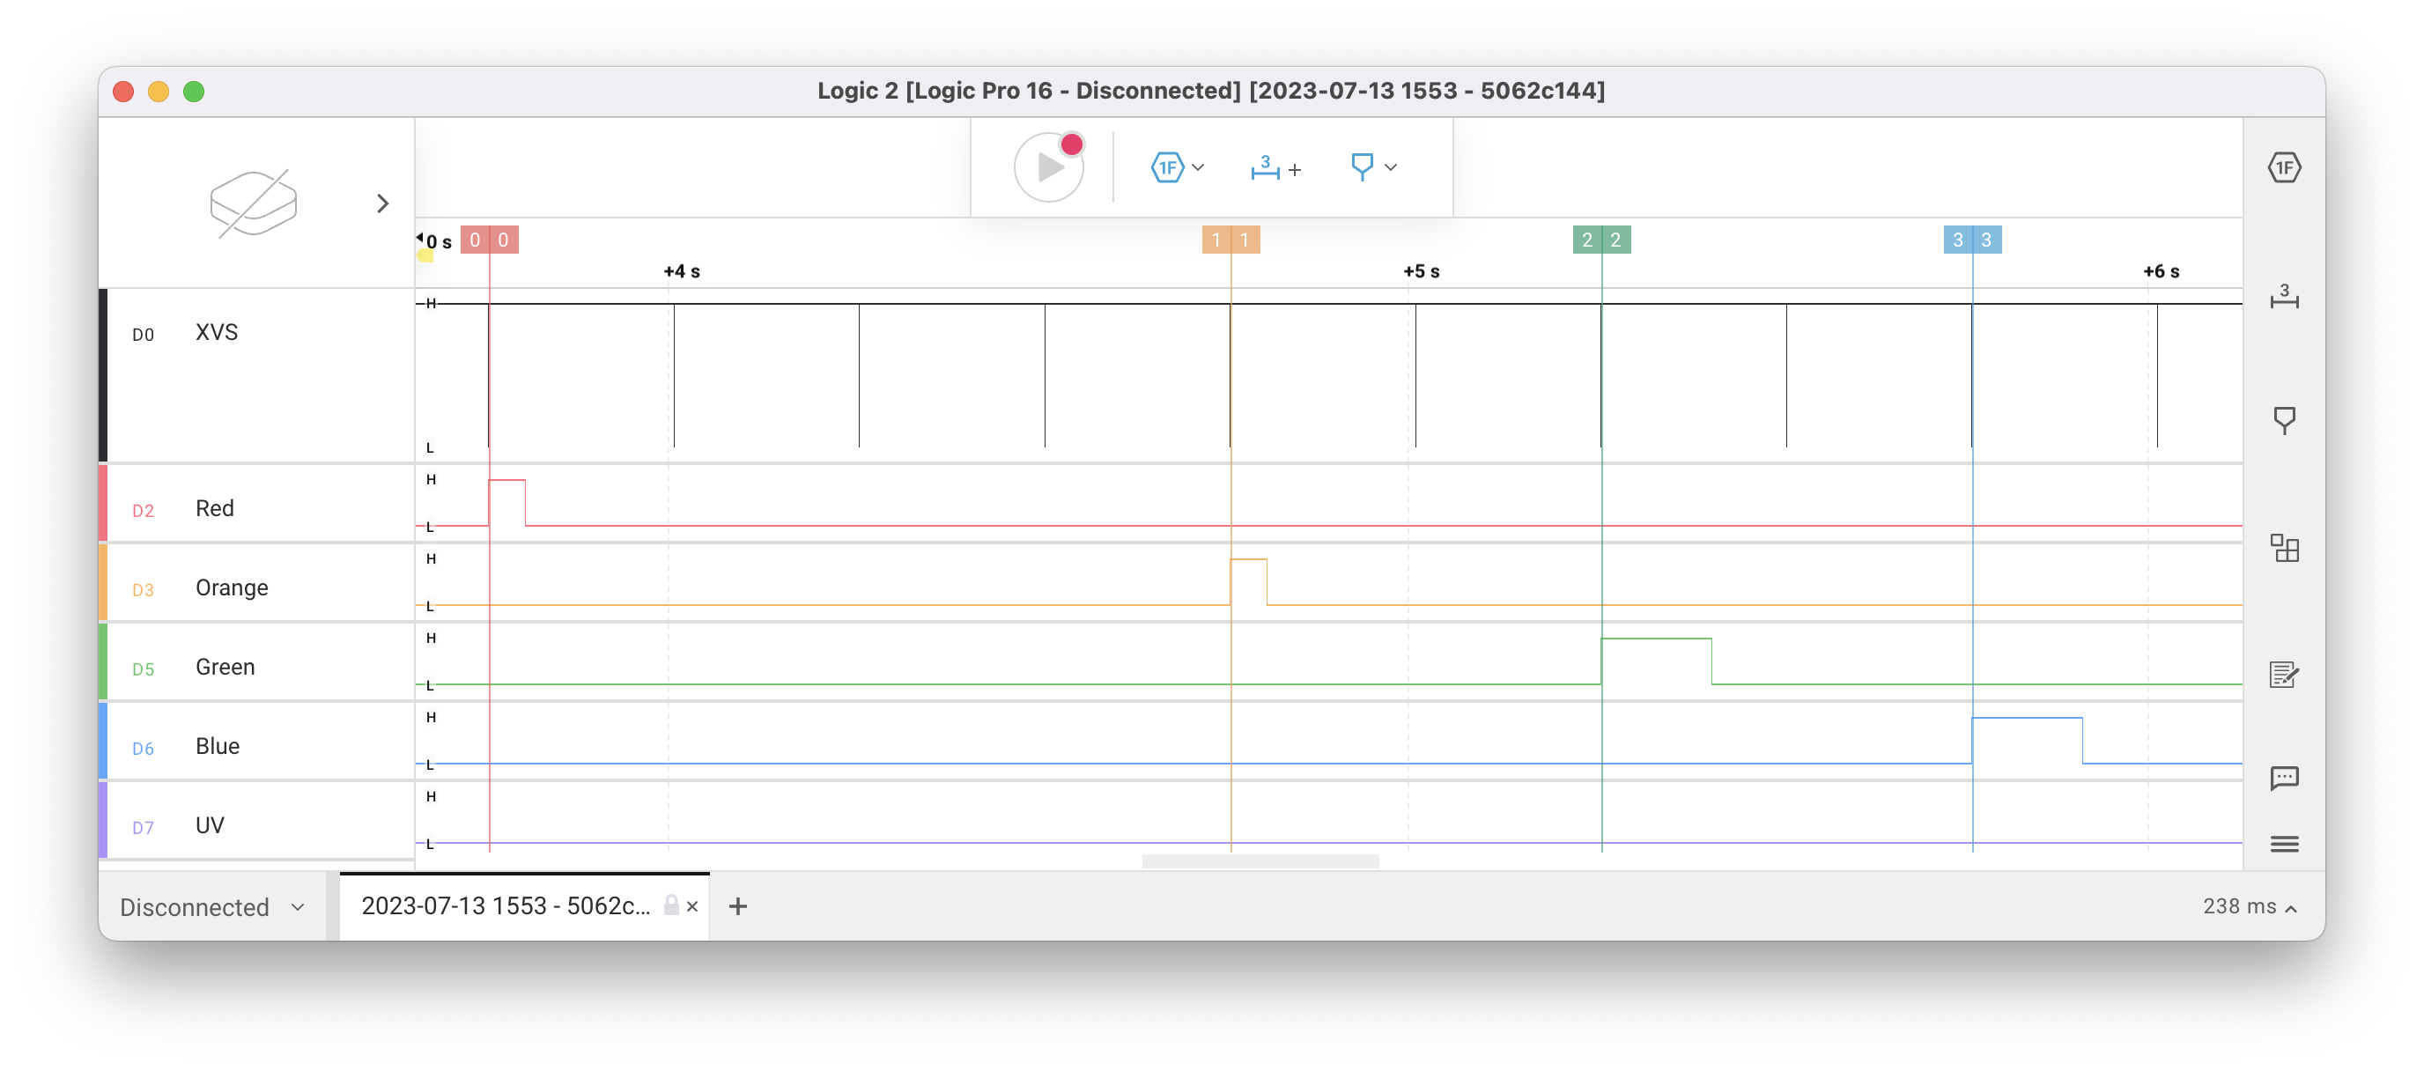Add a new timing measurement from the toolbar
The width and height of the screenshot is (2424, 1071).
(x=1275, y=168)
